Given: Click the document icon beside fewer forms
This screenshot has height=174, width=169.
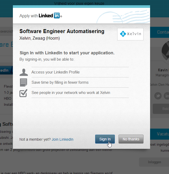Looking at the screenshot, I should pos(24,82).
